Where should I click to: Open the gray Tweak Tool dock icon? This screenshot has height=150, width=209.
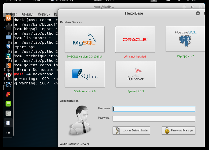tap(8, 113)
